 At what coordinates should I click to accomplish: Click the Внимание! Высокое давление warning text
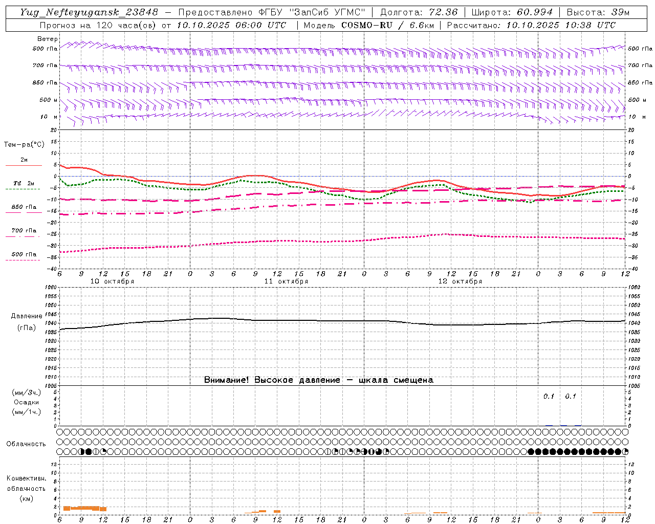319,380
